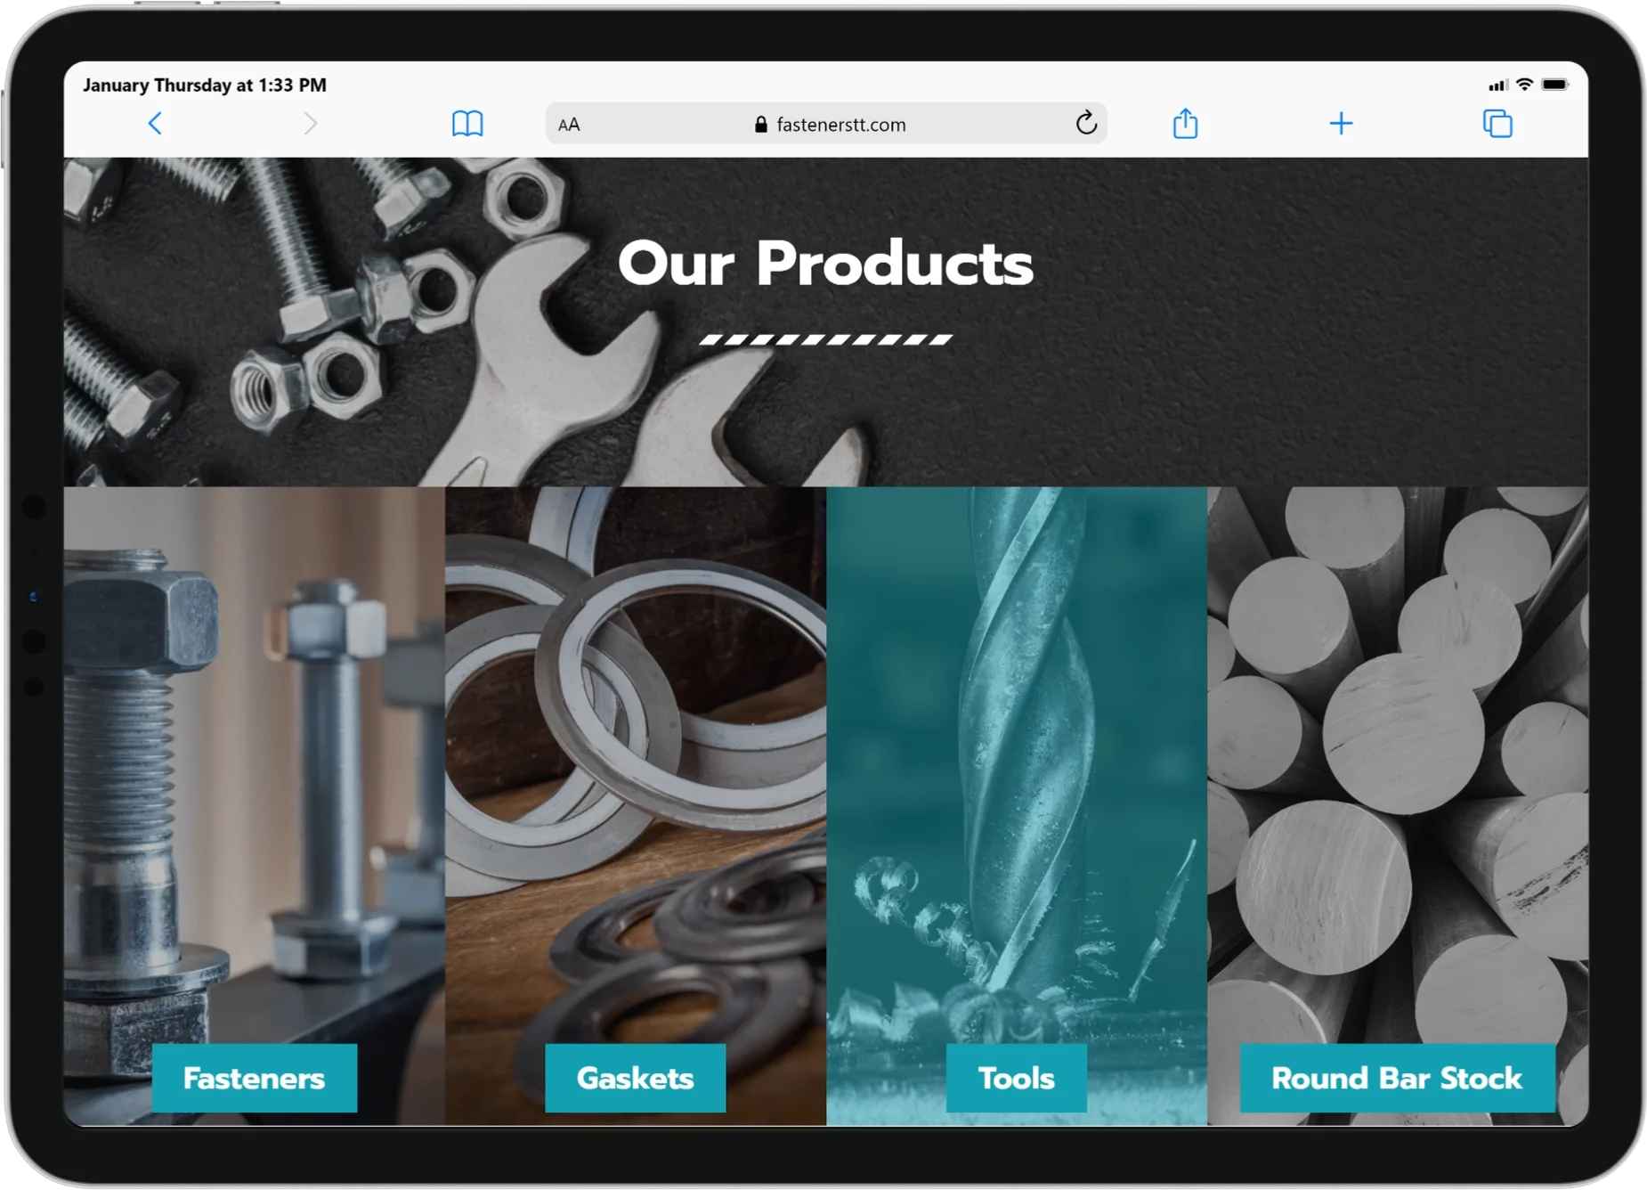Click the padlock icon in the address bar
Image resolution: width=1647 pixels, height=1190 pixels.
click(x=760, y=124)
